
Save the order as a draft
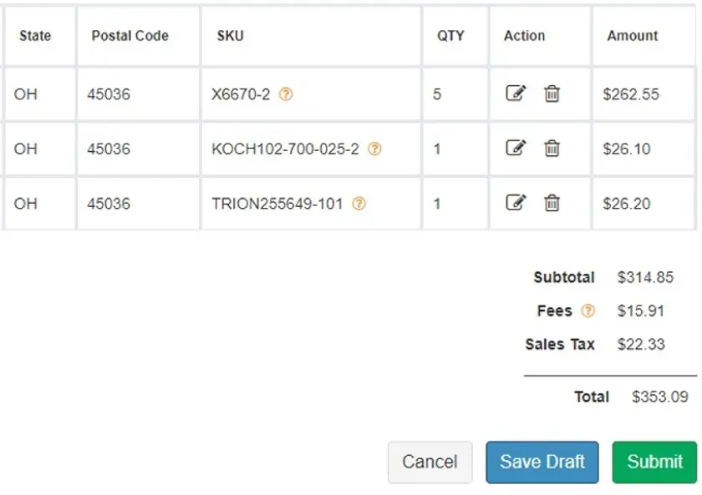pos(542,462)
